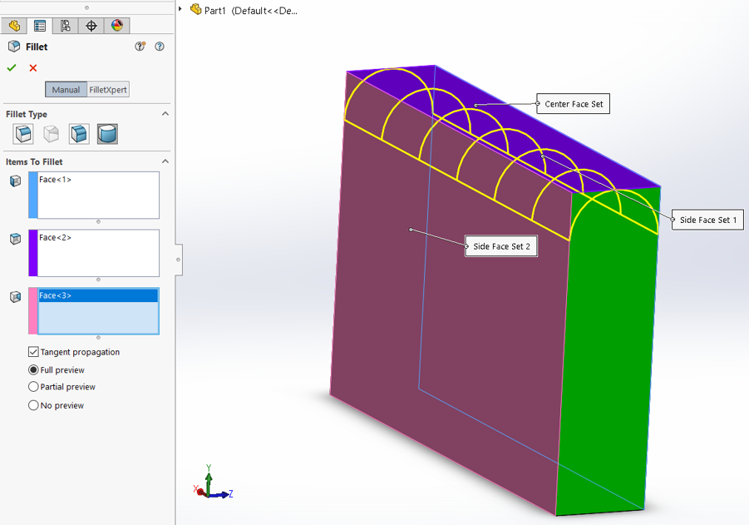Open the DisplayManager color ball tab

coord(117,26)
